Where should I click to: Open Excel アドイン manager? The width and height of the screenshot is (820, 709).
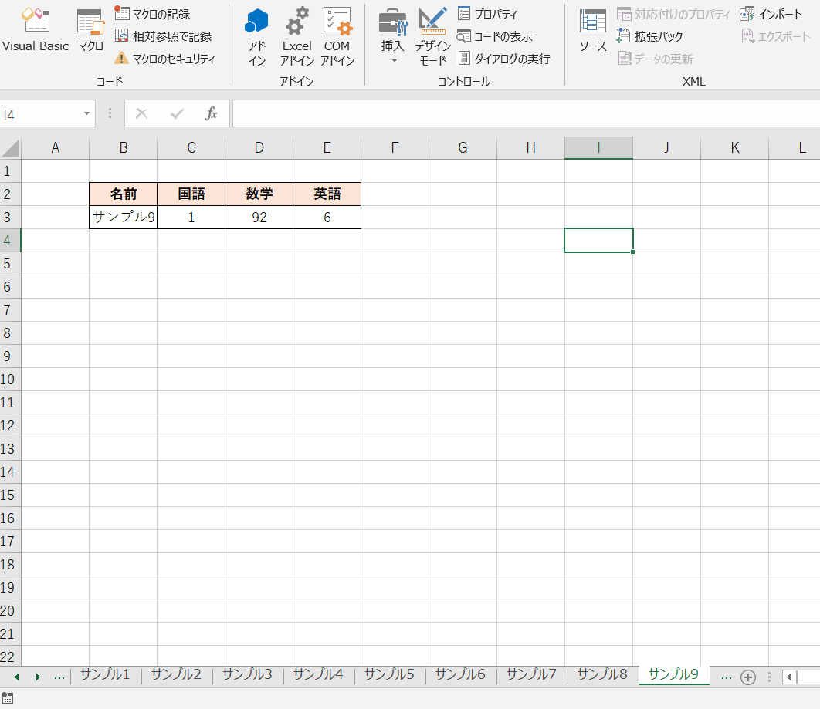[297, 36]
